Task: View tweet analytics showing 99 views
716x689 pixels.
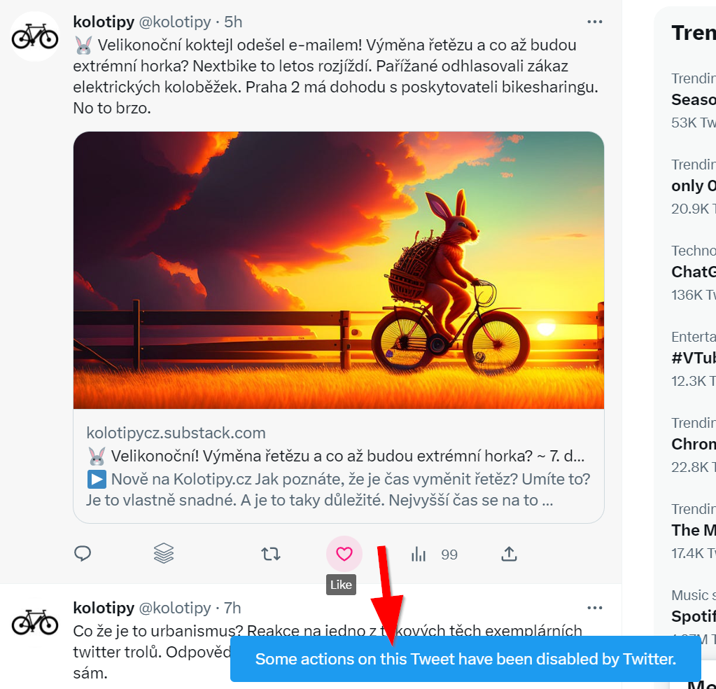Action: coord(434,555)
